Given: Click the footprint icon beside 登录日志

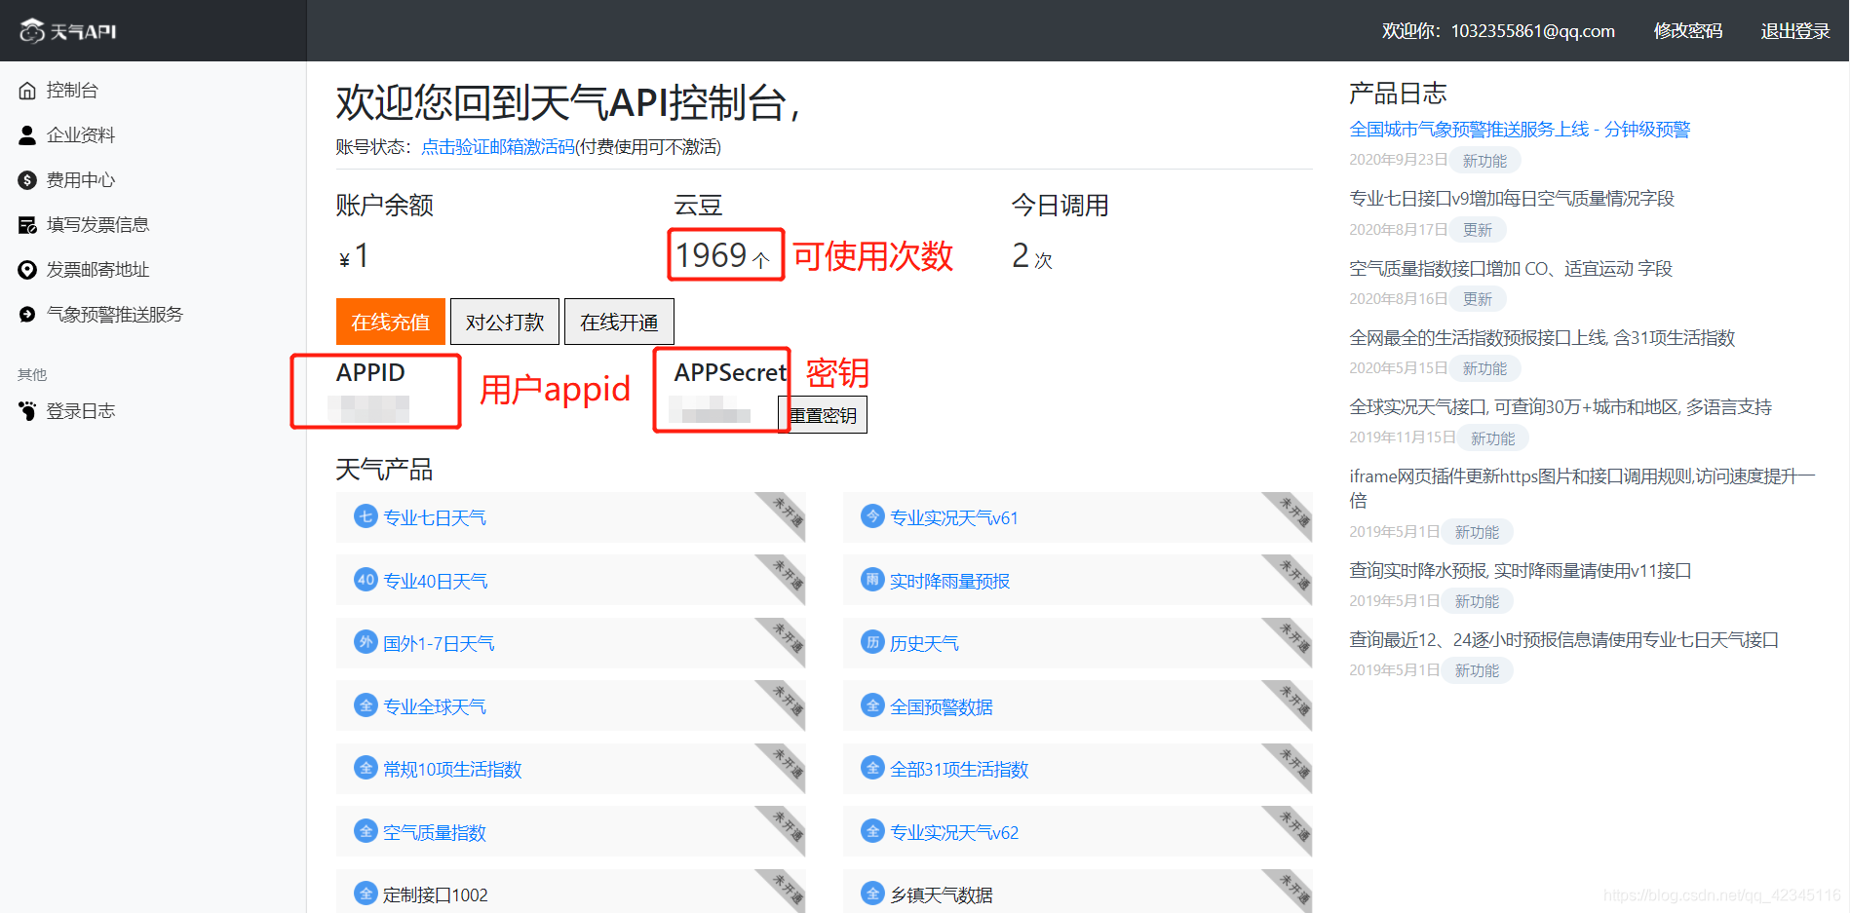Looking at the screenshot, I should (x=27, y=411).
